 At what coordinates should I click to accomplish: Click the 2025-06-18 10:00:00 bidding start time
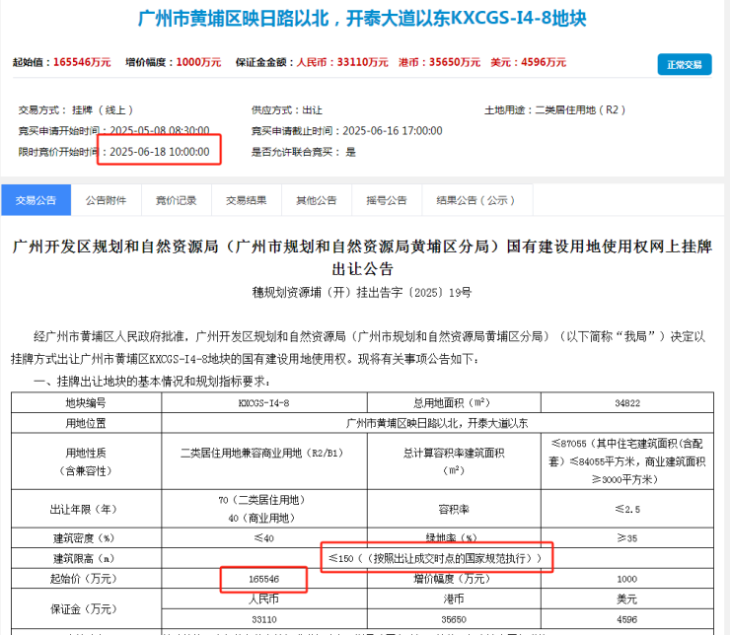tap(159, 152)
